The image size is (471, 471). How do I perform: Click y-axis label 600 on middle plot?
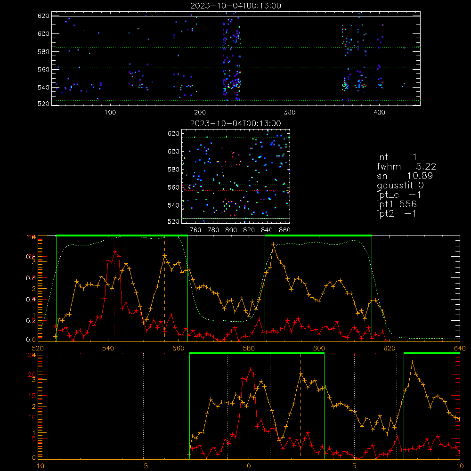click(x=173, y=151)
